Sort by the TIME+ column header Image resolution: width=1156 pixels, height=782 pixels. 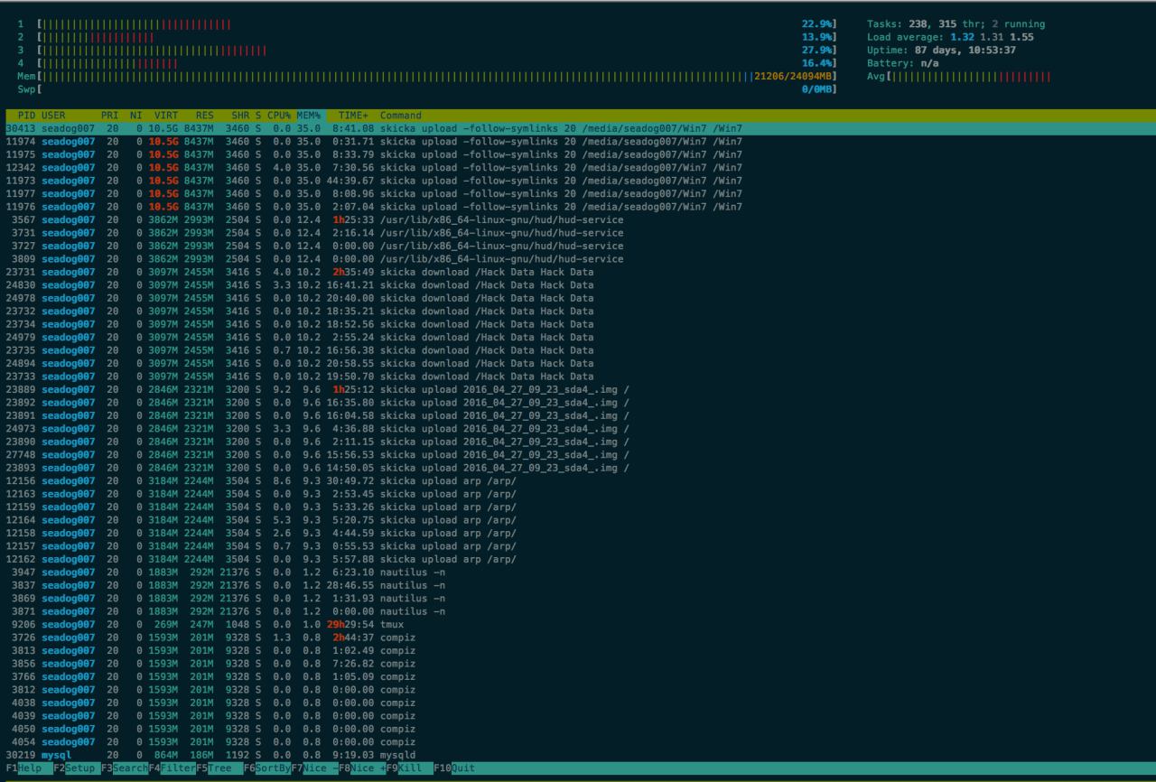(x=353, y=116)
